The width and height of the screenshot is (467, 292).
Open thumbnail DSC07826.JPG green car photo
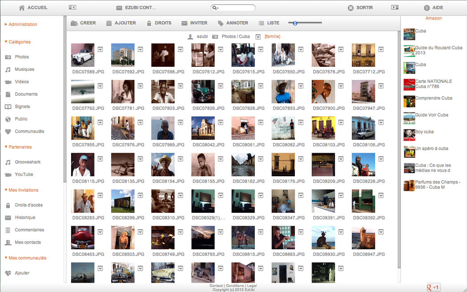pos(203,92)
